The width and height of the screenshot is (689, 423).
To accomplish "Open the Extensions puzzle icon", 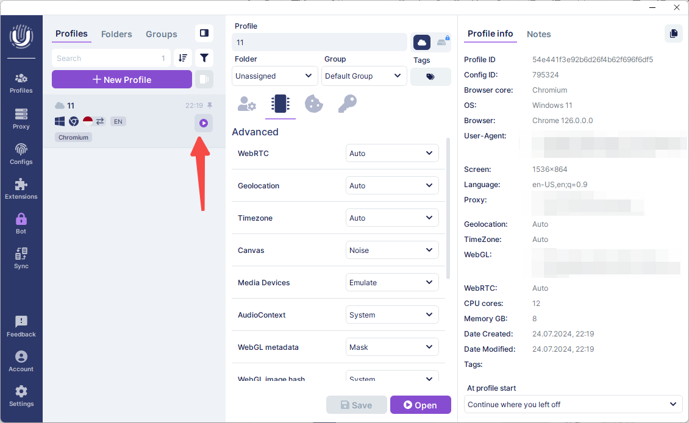I will point(21,188).
